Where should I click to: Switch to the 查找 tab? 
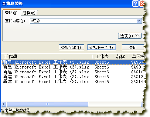[x=12, y=13]
